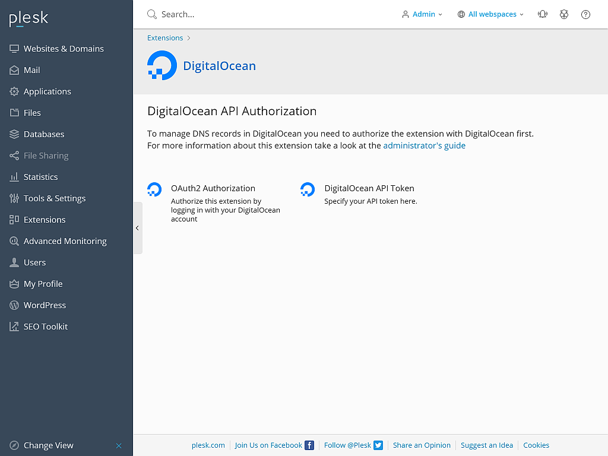Navigate to Extensions breadcrumb
The image size is (608, 456).
click(x=165, y=38)
